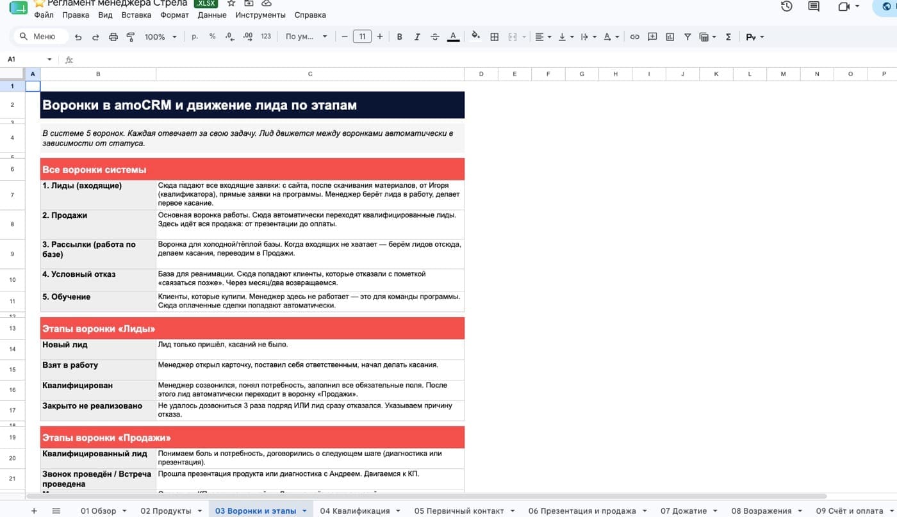The image size is (897, 517).
Task: Click the .XLSX file format badge
Action: [206, 3]
